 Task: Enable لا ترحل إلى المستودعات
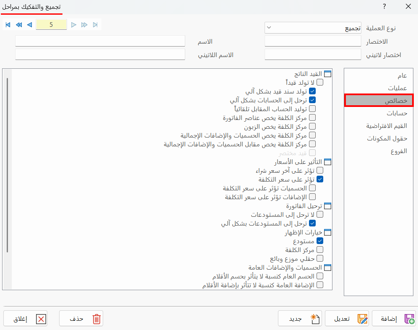[320, 214]
